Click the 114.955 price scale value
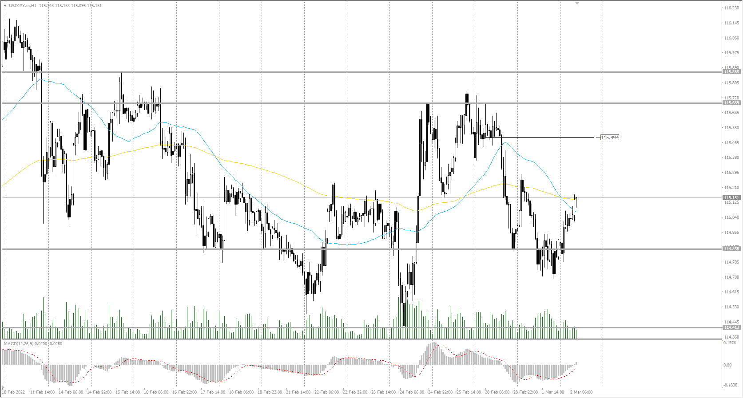This screenshot has height=398, width=743. point(732,232)
